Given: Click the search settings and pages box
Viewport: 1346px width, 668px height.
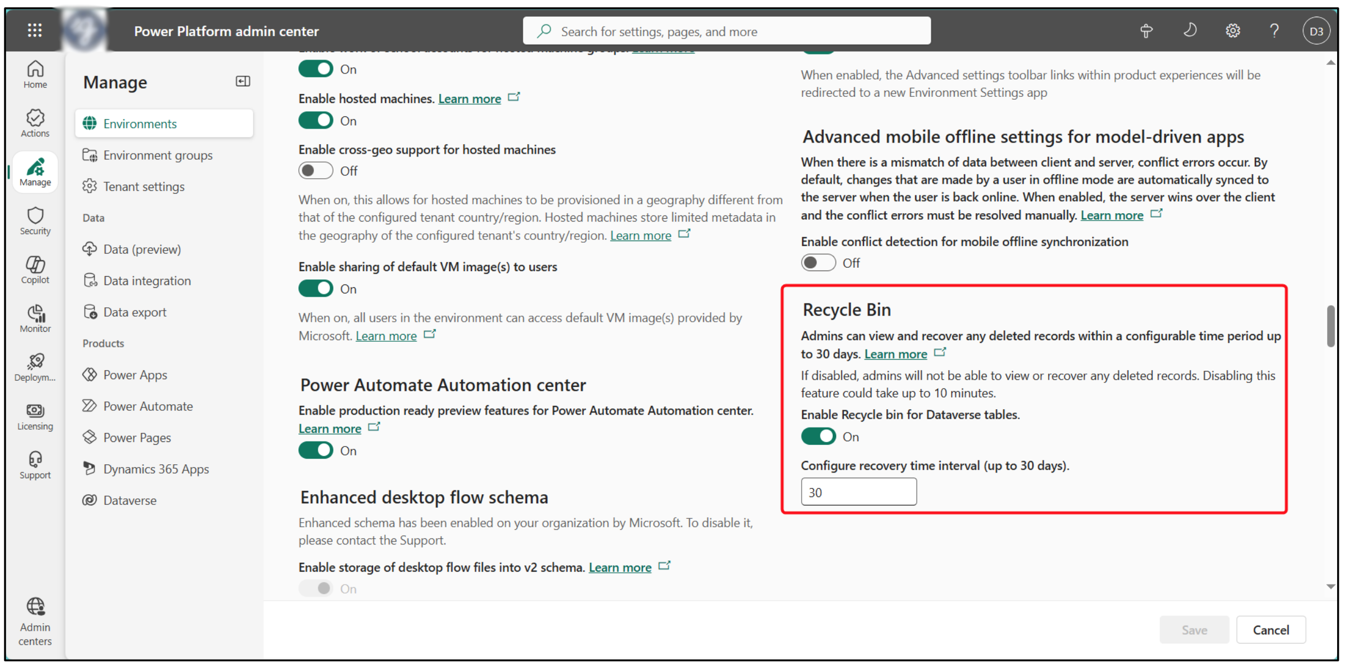Looking at the screenshot, I should [726, 31].
